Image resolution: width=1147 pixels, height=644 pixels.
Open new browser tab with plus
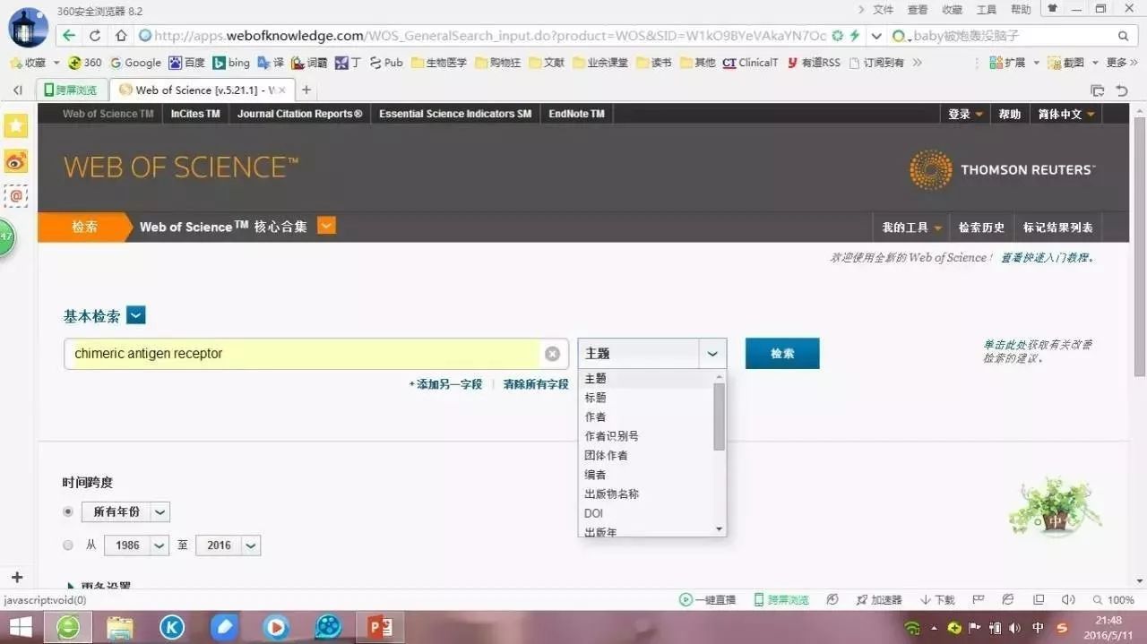(306, 90)
